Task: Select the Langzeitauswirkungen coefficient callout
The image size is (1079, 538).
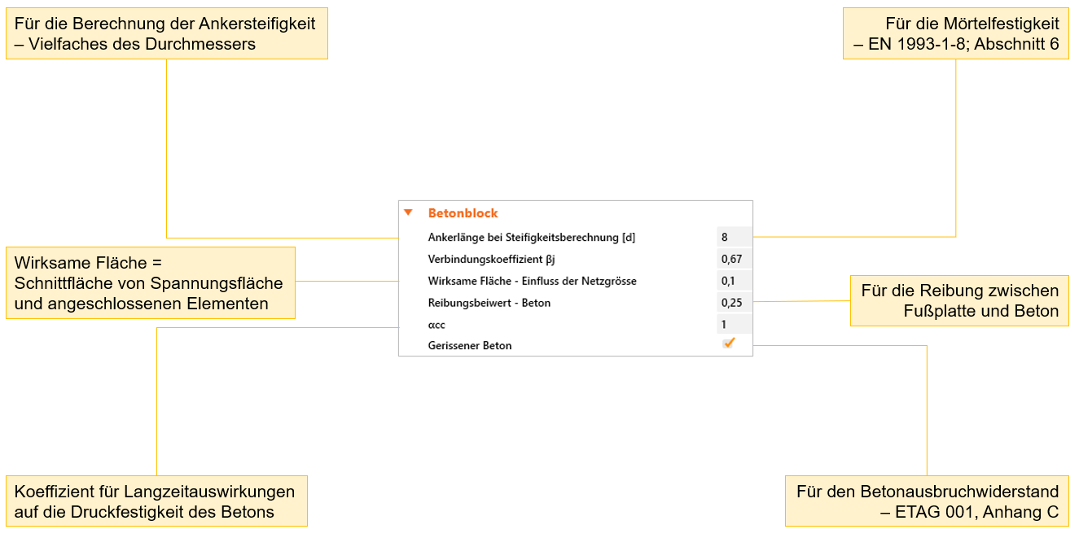Action: 156,501
